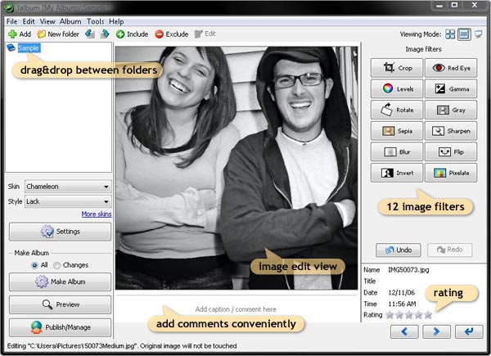Exclude the image using the toolbar button

(172, 34)
